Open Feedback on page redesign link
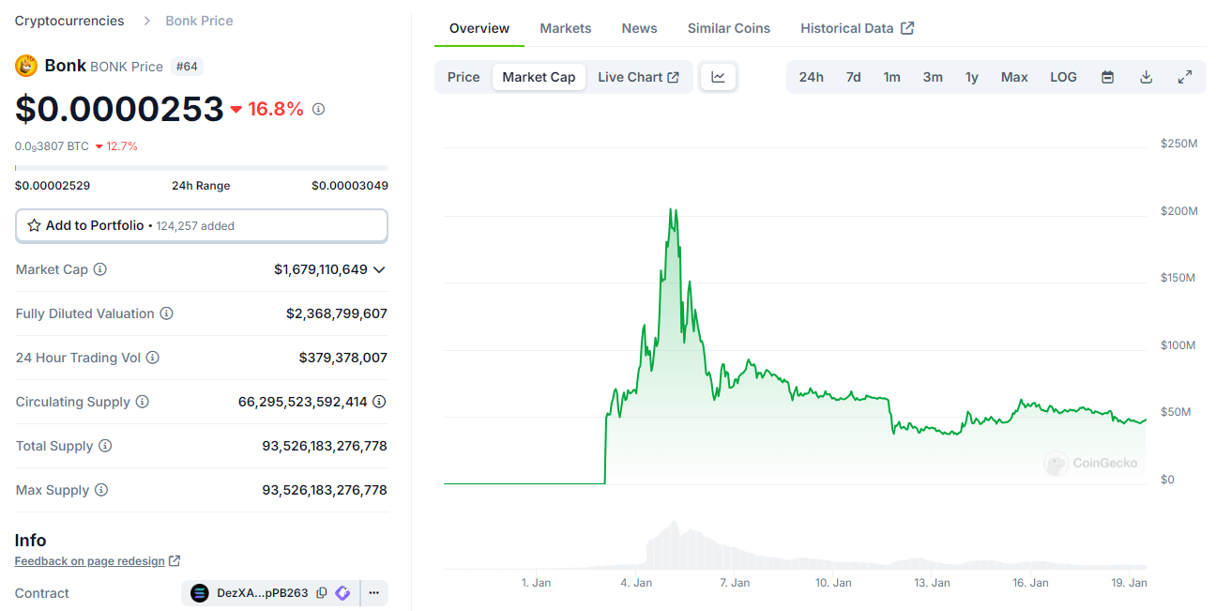The height and width of the screenshot is (611, 1216). (x=98, y=561)
